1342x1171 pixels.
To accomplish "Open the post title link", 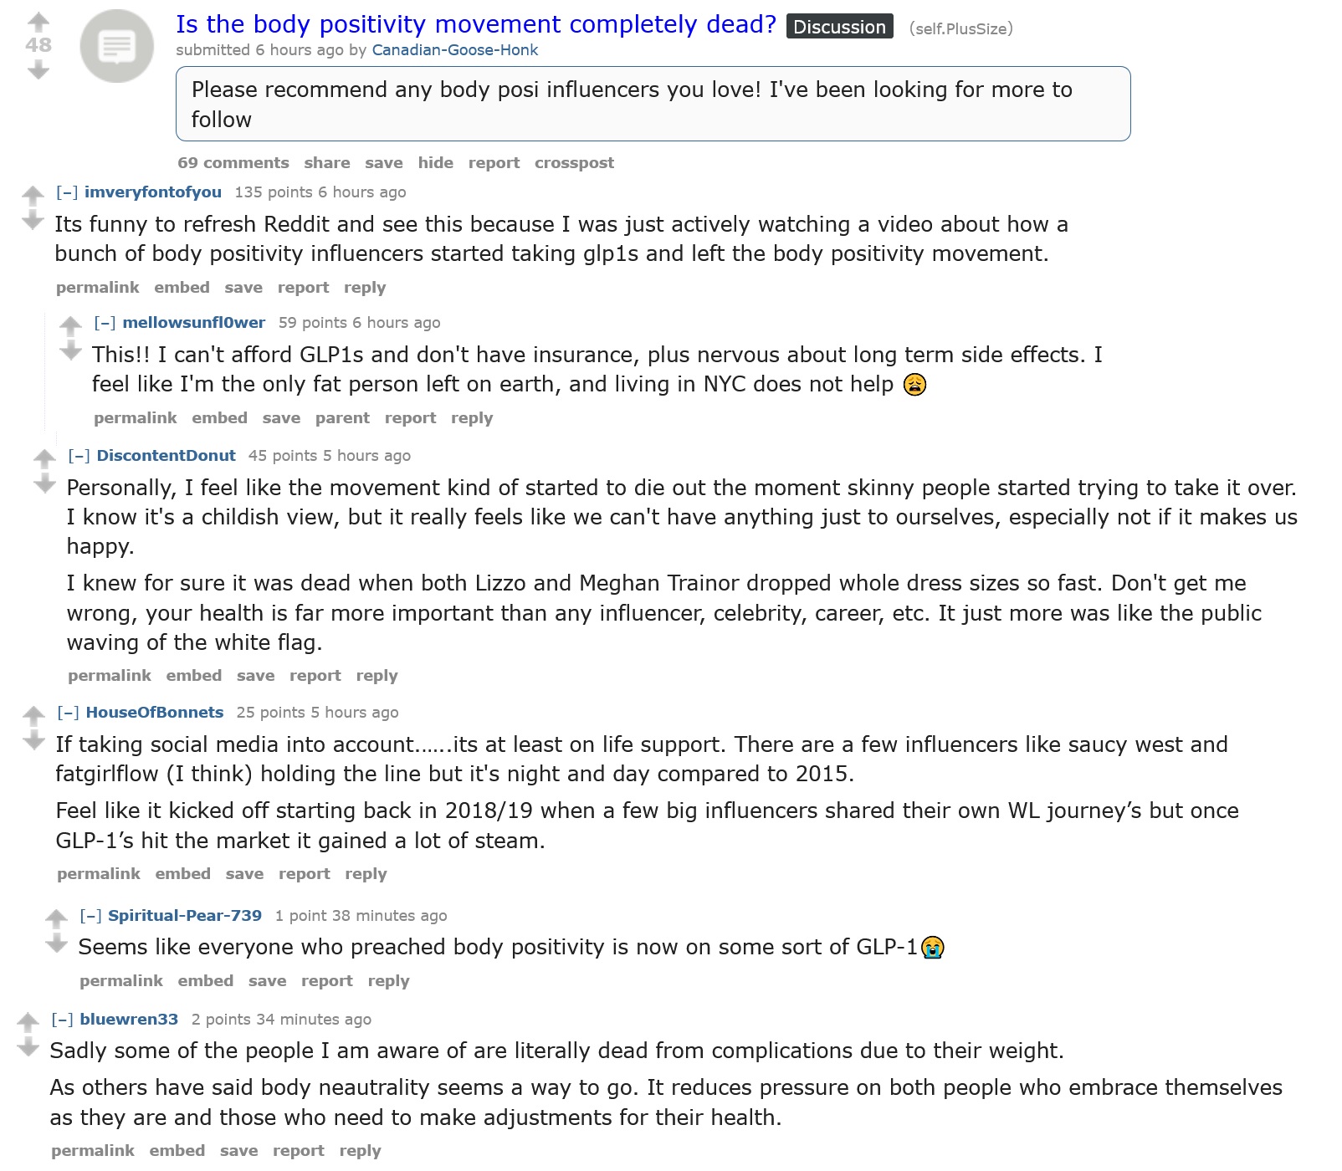I will [476, 24].
